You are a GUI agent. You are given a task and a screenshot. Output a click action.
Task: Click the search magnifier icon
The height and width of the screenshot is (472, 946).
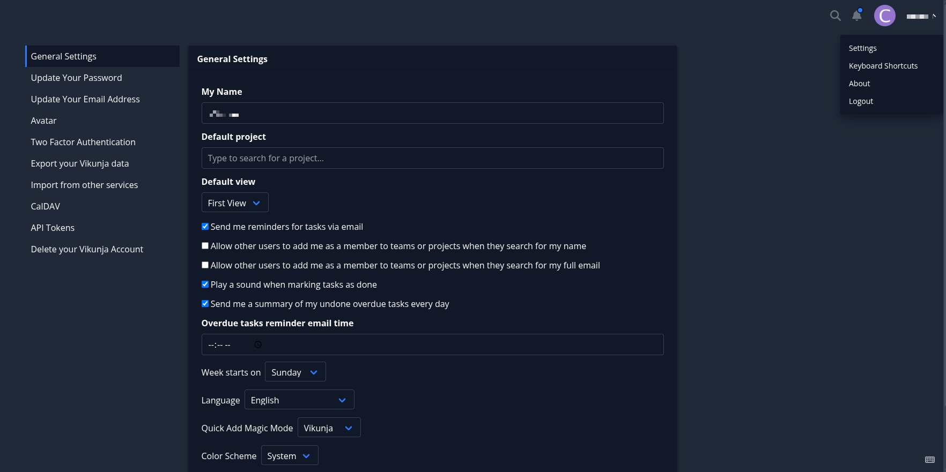pos(835,16)
